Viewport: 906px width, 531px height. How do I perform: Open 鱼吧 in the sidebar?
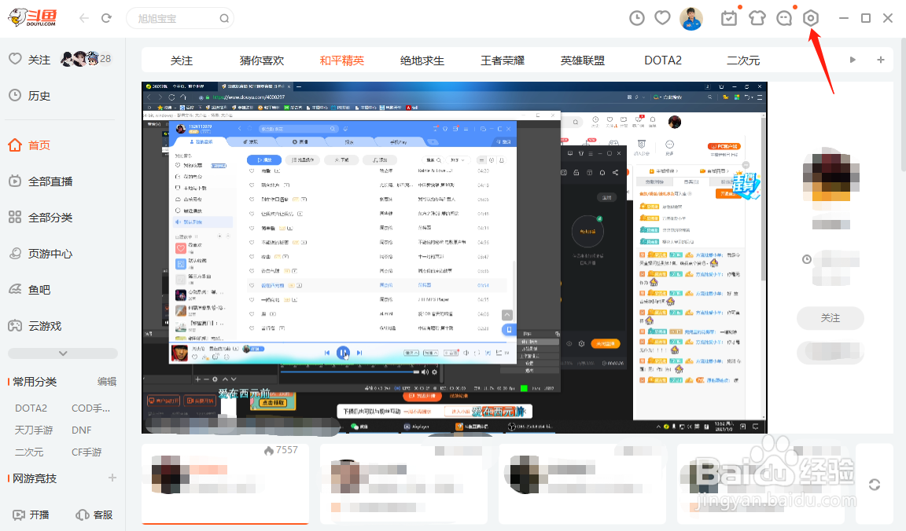click(29, 290)
